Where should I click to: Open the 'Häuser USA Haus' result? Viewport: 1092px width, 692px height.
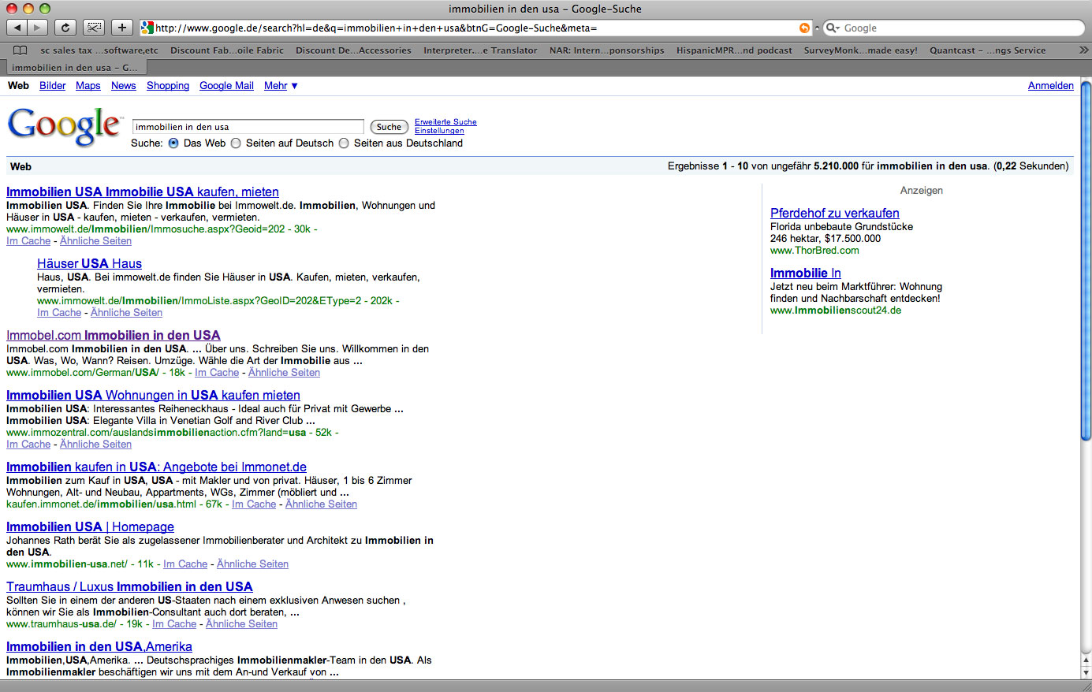click(x=89, y=263)
